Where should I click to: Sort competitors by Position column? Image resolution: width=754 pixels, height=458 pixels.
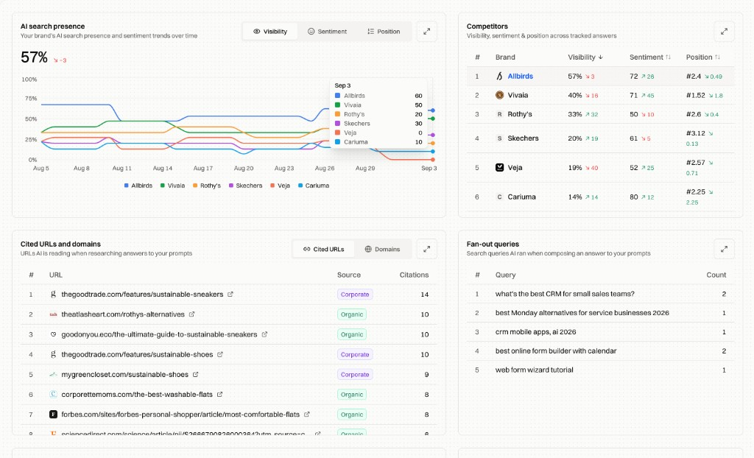coord(703,57)
